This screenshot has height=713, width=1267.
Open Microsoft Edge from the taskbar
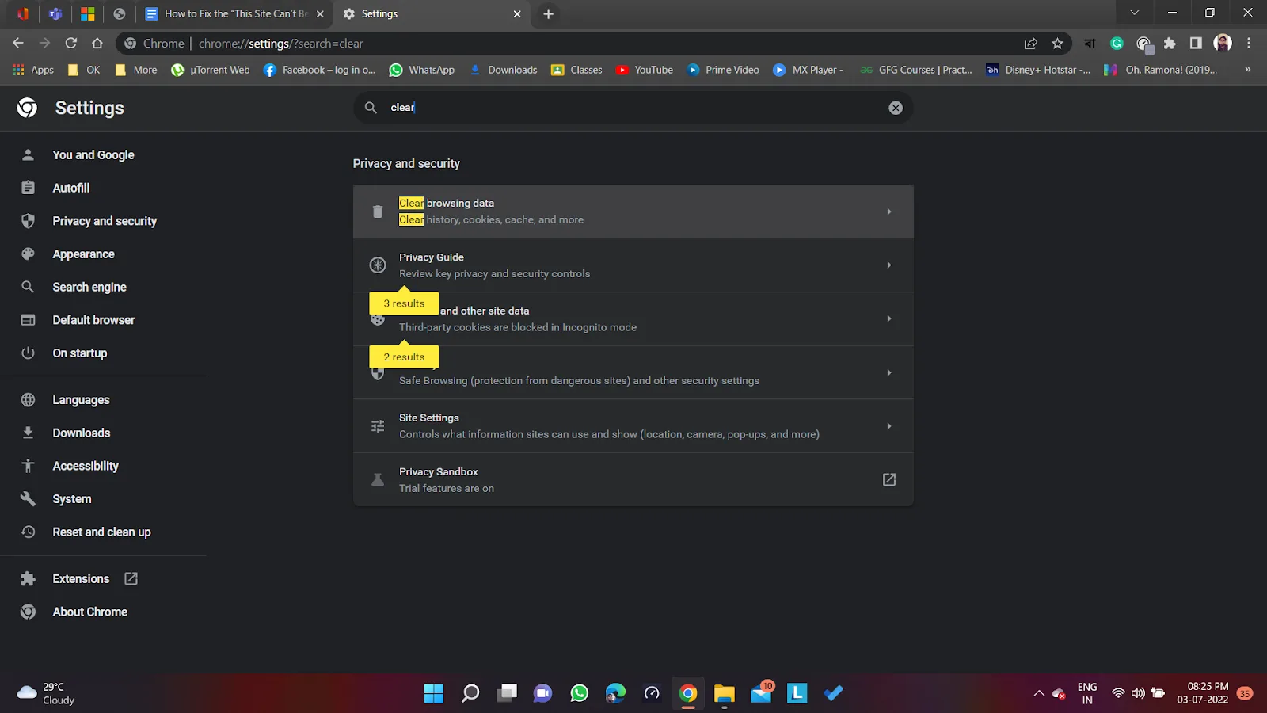click(615, 693)
